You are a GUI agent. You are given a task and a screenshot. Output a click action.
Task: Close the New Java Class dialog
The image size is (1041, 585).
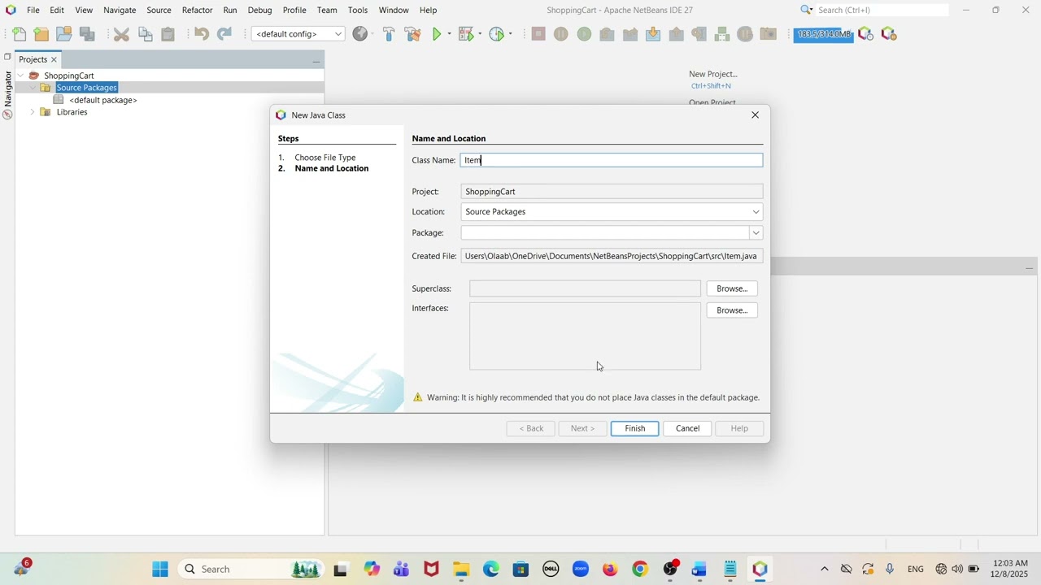756,115
